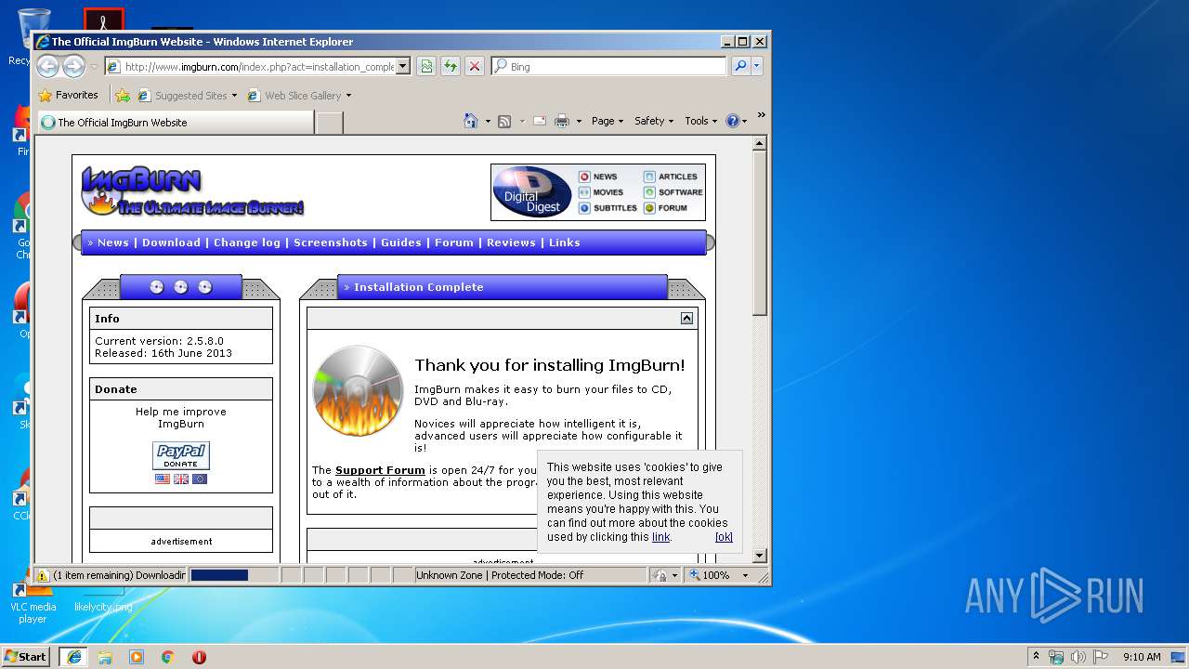
Task: Open the Download nav link
Action: click(171, 243)
